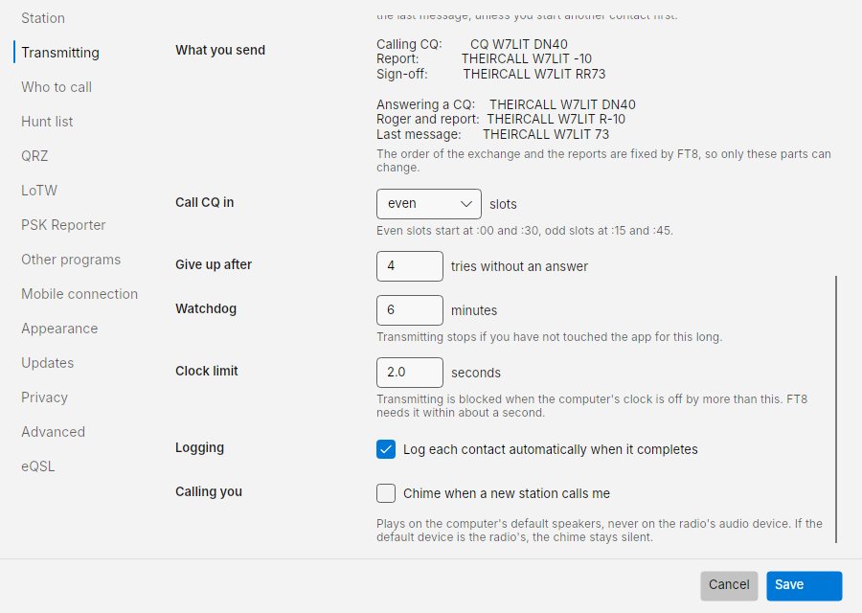
Task: Click the Watchdog minutes field
Action: point(410,310)
